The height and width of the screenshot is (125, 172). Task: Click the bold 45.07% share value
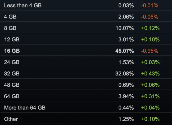[x=124, y=51]
